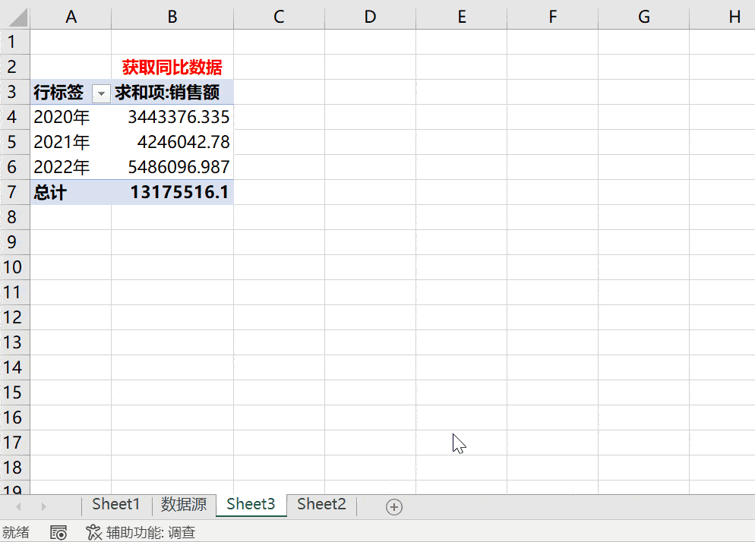Select row 2 header
Screen dimensions: 755x542
pyautogui.click(x=14, y=67)
